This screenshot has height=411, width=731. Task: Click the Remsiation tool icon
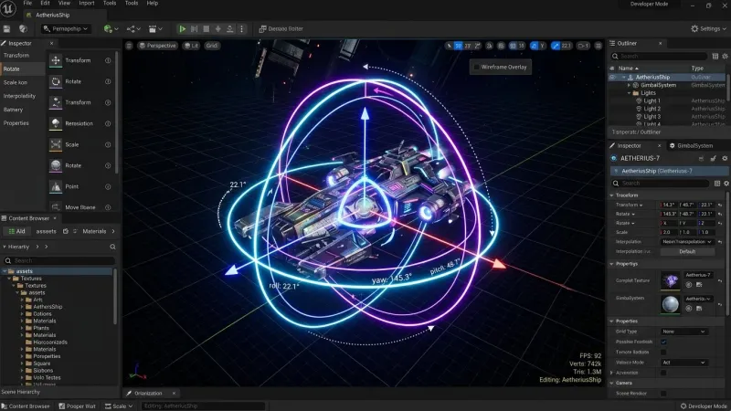56,123
